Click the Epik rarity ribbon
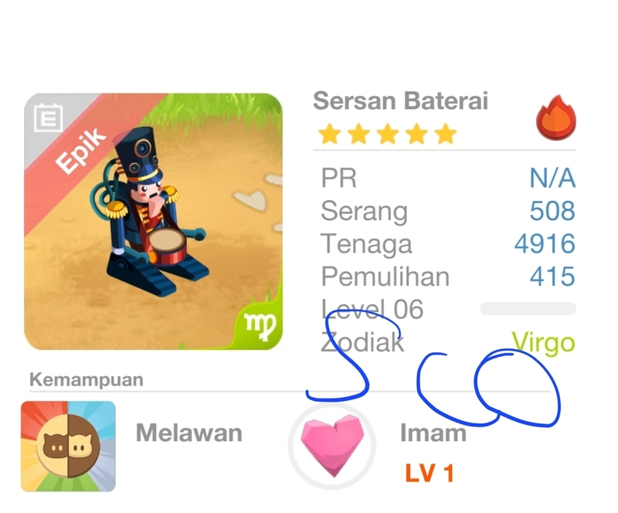 click(81, 151)
